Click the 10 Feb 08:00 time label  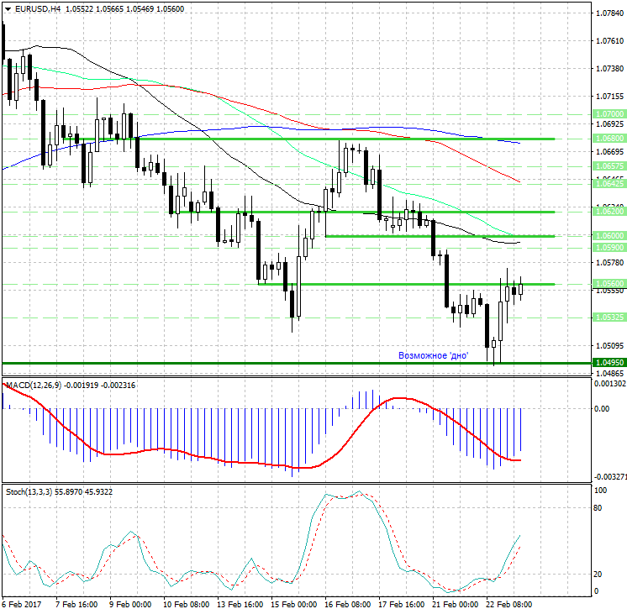(187, 604)
